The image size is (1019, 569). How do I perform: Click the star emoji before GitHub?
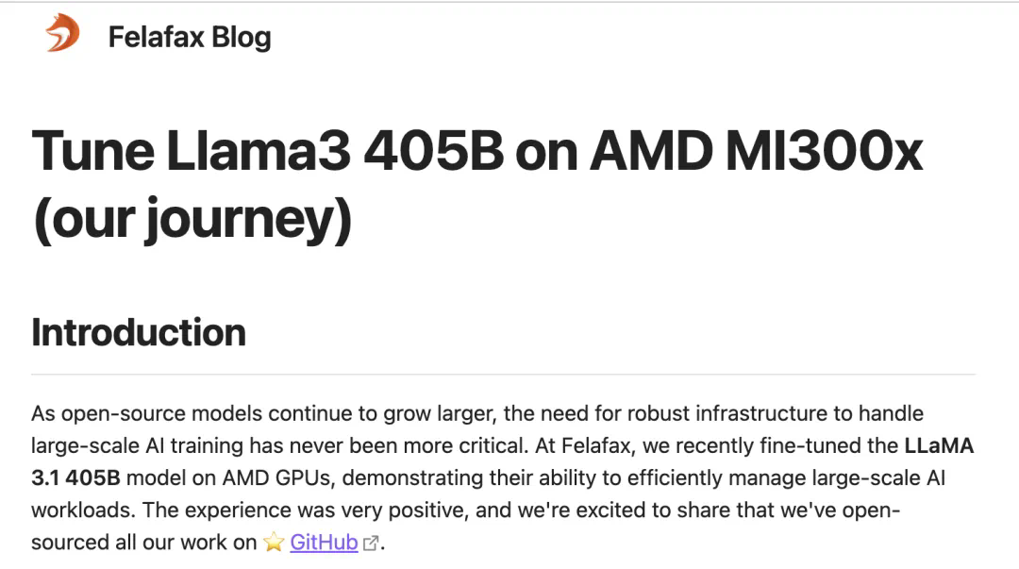coord(274,543)
